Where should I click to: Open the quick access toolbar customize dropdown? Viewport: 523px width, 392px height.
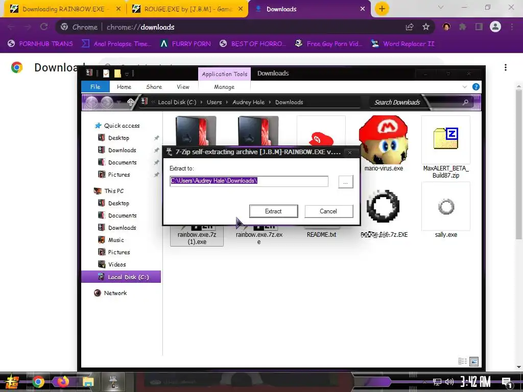tap(127, 74)
